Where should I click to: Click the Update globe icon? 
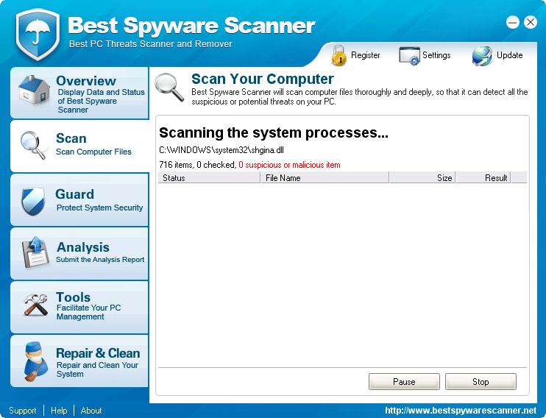click(x=482, y=56)
